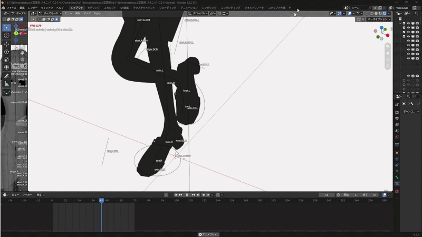
Task: Click the Blender logo menu icon
Action: tap(3, 8)
